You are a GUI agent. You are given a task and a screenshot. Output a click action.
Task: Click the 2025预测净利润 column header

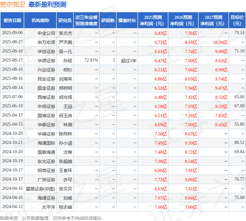(153, 21)
